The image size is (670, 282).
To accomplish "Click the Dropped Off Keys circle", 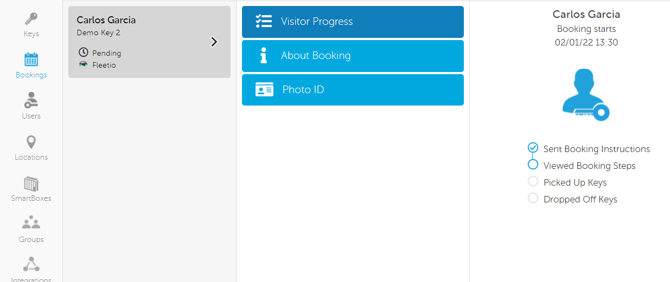I will (533, 198).
